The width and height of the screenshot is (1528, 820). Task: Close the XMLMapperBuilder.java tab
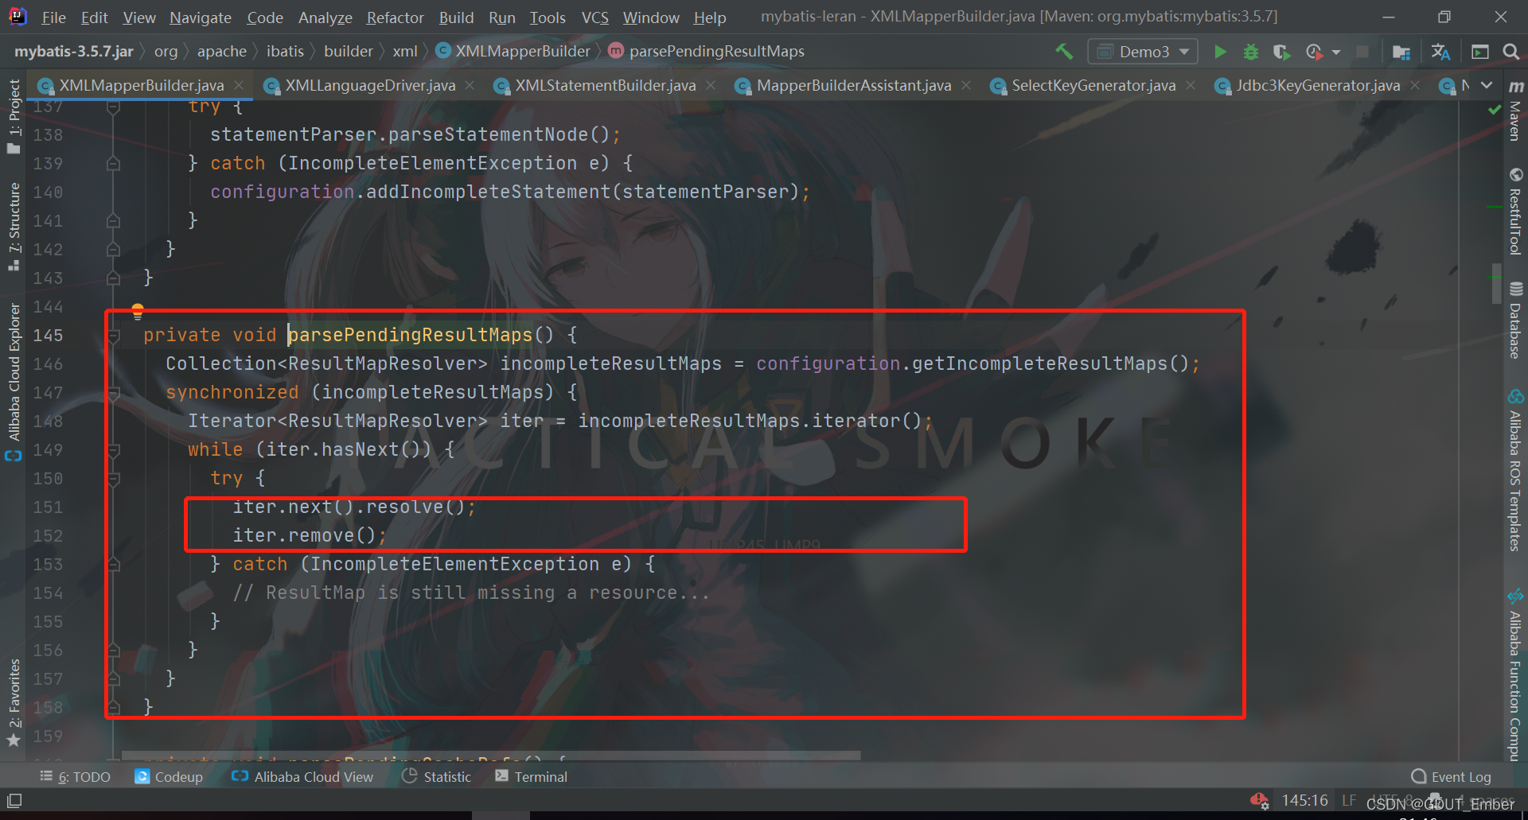point(239,85)
